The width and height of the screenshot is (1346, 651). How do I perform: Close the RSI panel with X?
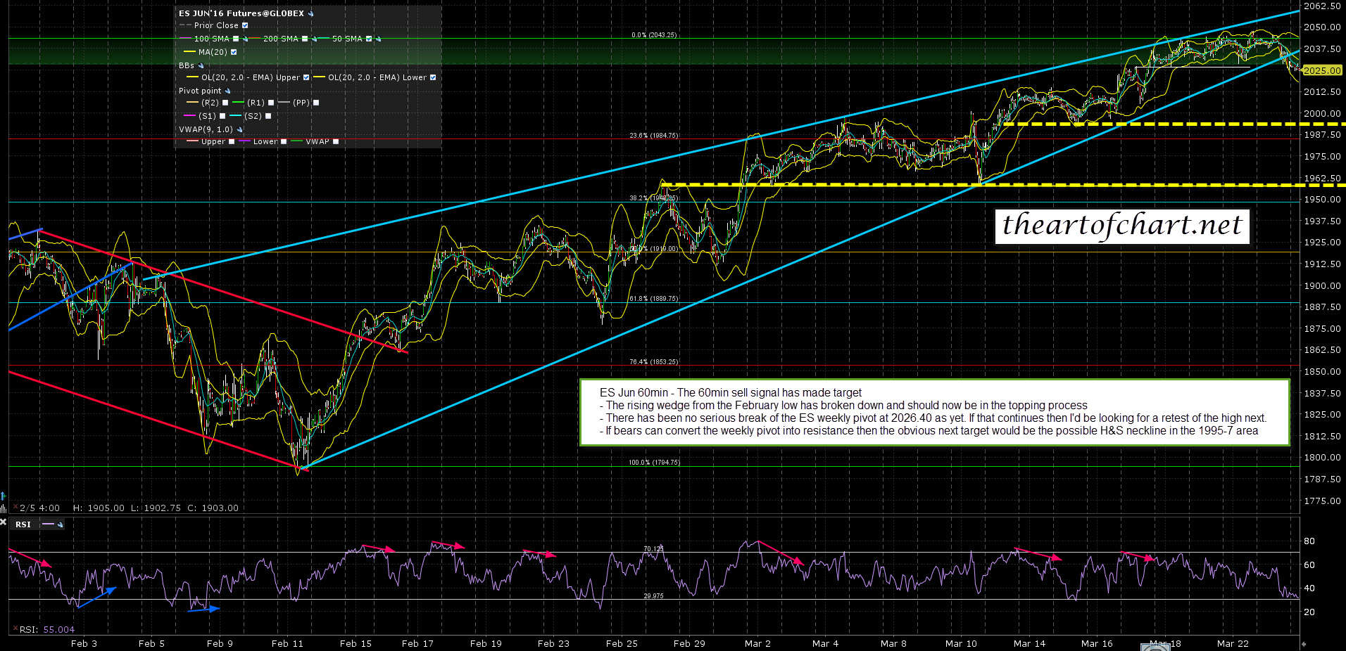click(4, 523)
